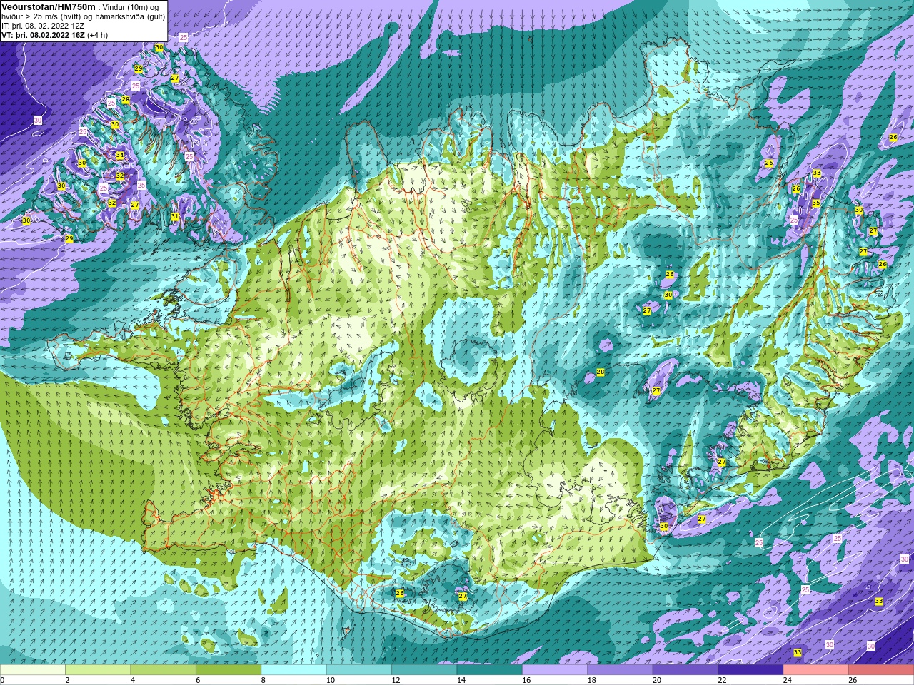914x685 pixels.
Task: Pick the salmon legend swatch above 26
Action: (881, 670)
